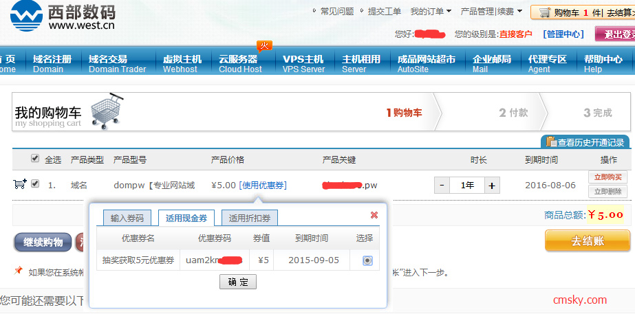The height and width of the screenshot is (314, 635).
Task: Click the West.cn logo
Action: (x=63, y=16)
